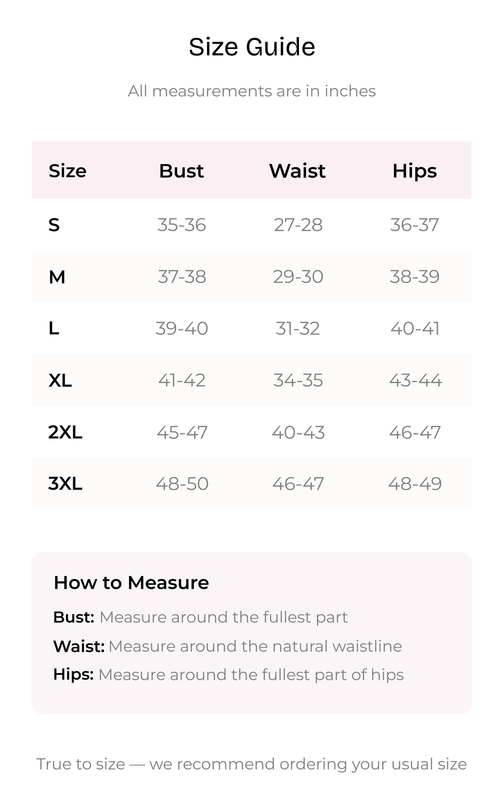
Task: Select the Waist column header
Action: coord(297,171)
